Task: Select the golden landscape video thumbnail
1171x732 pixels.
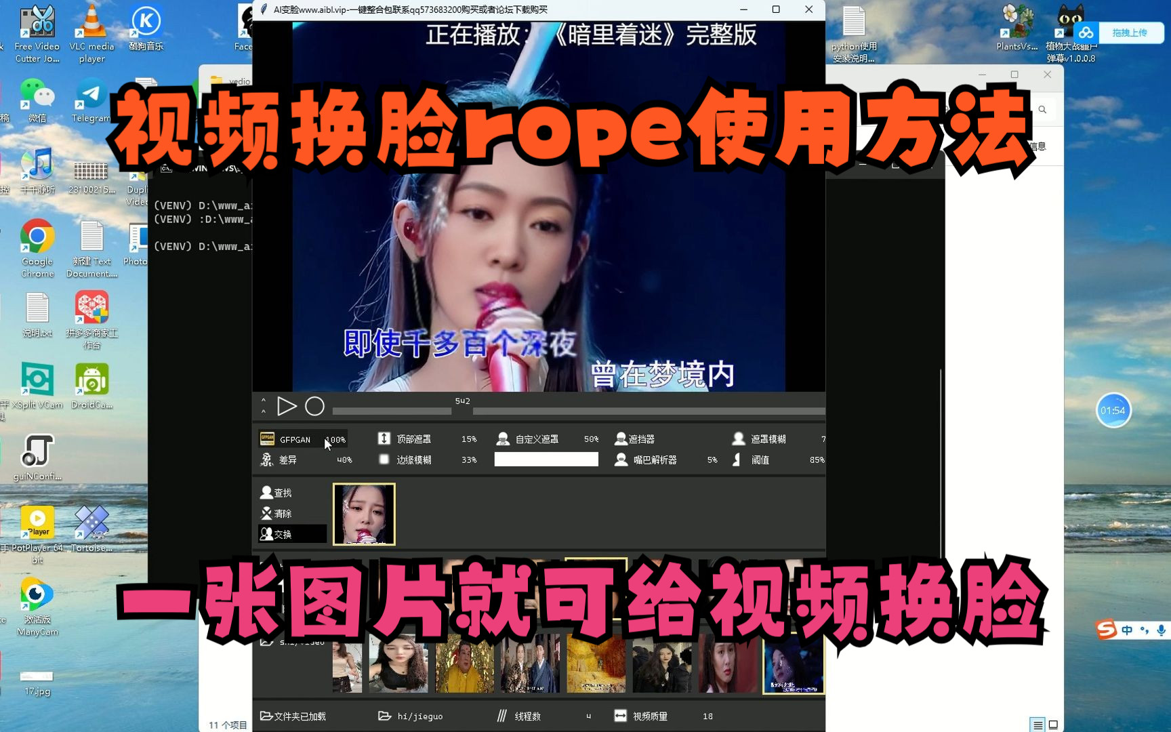Action: coord(596,664)
